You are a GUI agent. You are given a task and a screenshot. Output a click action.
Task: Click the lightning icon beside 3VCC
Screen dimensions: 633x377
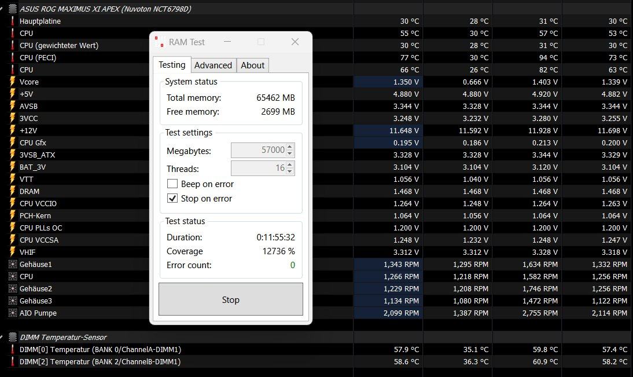13,118
